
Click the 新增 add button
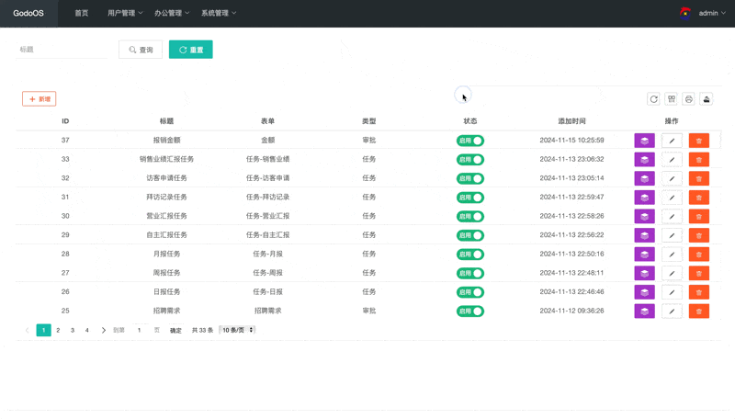[x=40, y=99]
